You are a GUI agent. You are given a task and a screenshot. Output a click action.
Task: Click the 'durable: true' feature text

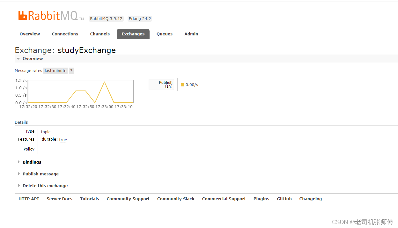[54, 140]
